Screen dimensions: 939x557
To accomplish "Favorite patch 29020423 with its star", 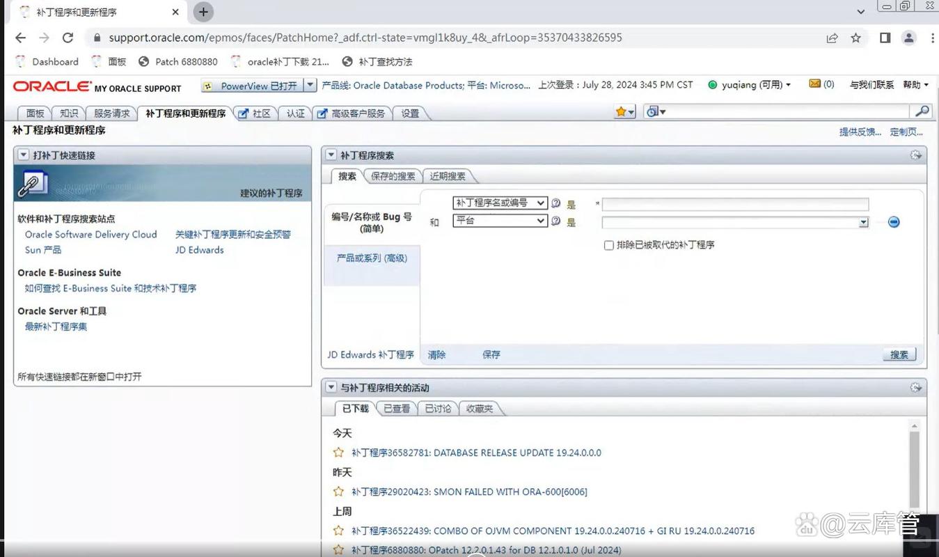I will pyautogui.click(x=338, y=492).
